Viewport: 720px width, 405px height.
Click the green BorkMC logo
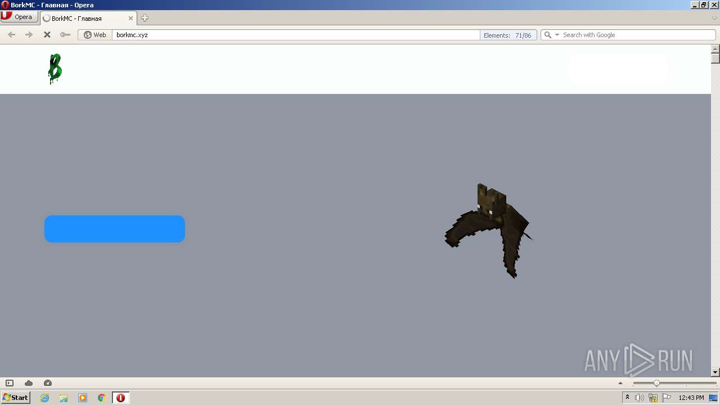tap(55, 69)
